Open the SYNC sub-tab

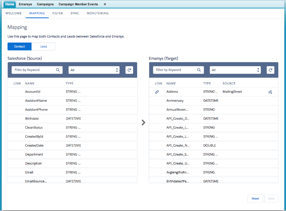(x=75, y=13)
